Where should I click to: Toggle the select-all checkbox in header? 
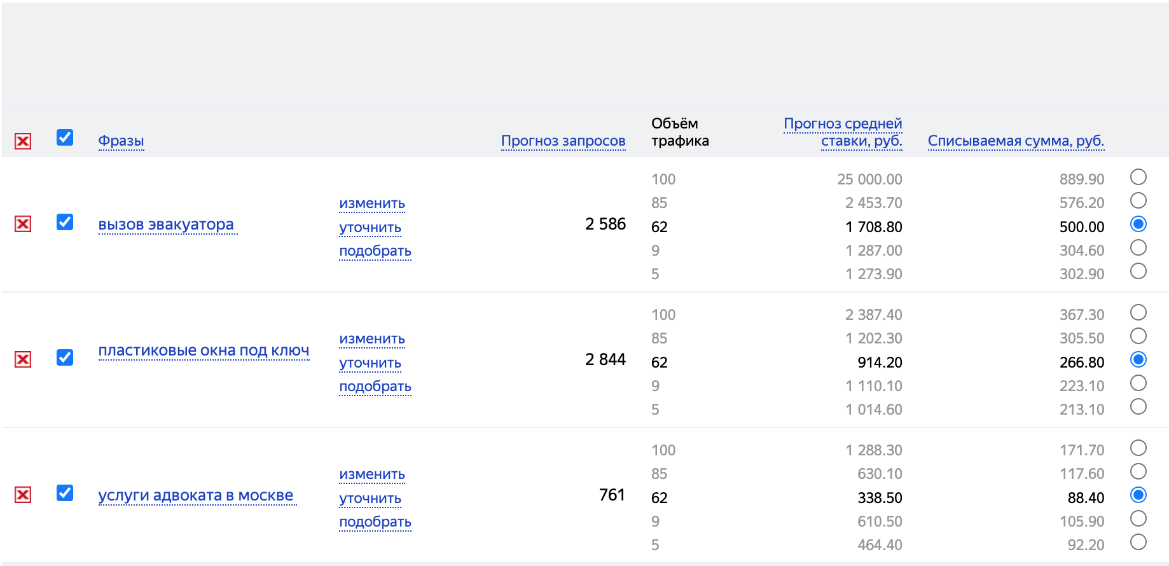tap(65, 138)
